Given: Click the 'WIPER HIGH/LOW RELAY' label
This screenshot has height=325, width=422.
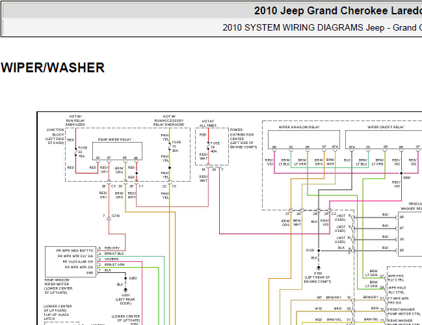Looking at the screenshot, I should (x=298, y=127).
